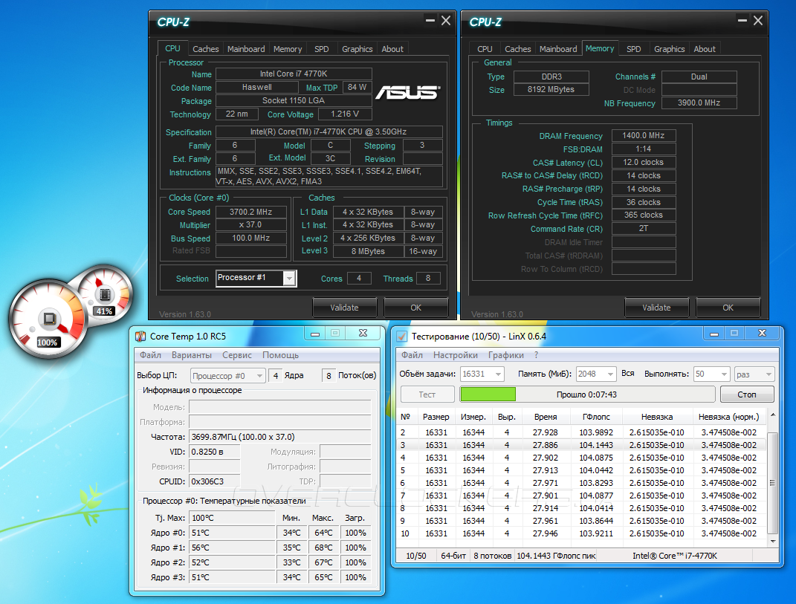Open the Настройки menu in LinX
This screenshot has height=604, width=796.
point(455,355)
